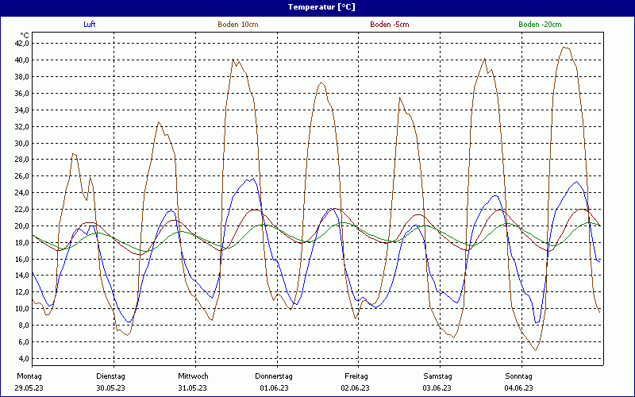Viewport: 635px width, 397px height.
Task: Click the "Dienstag" day label
Action: pos(111,376)
